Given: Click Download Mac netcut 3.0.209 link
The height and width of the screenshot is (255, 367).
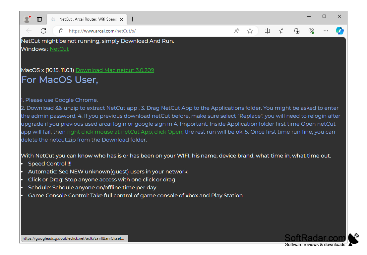Looking at the screenshot, I should pos(115,70).
